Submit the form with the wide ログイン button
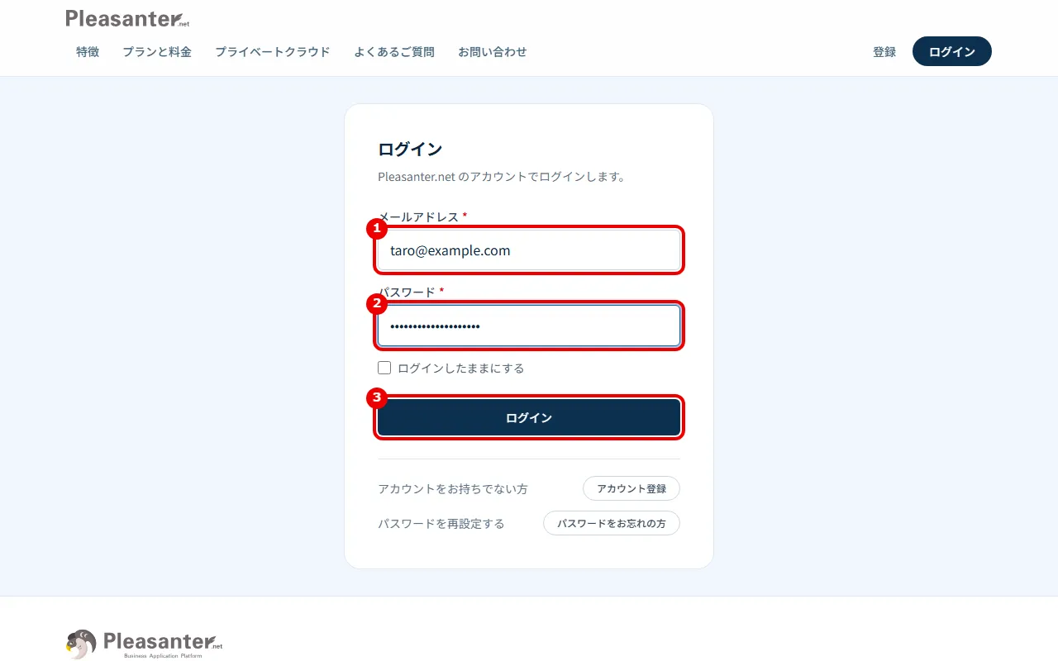 point(529,417)
